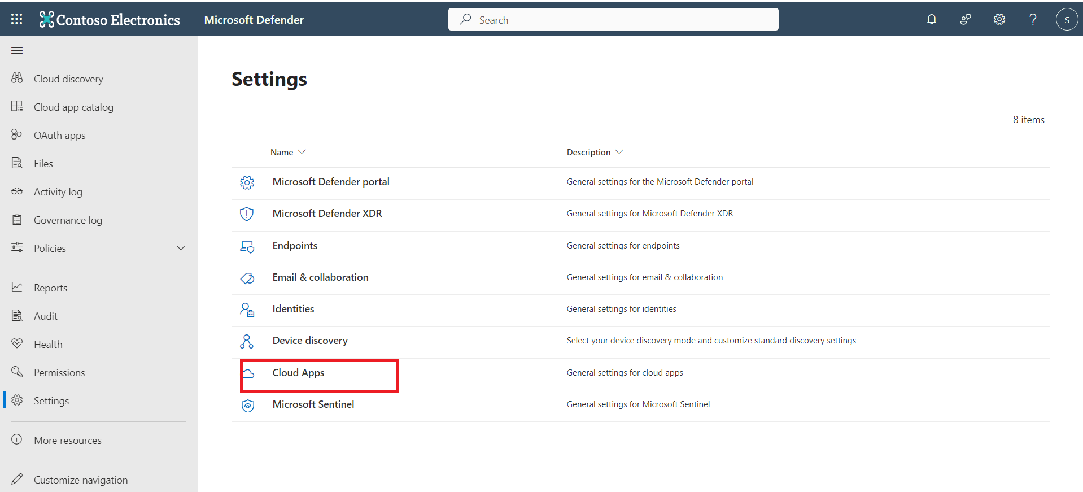Open the app launcher waffle icon

pyautogui.click(x=17, y=19)
